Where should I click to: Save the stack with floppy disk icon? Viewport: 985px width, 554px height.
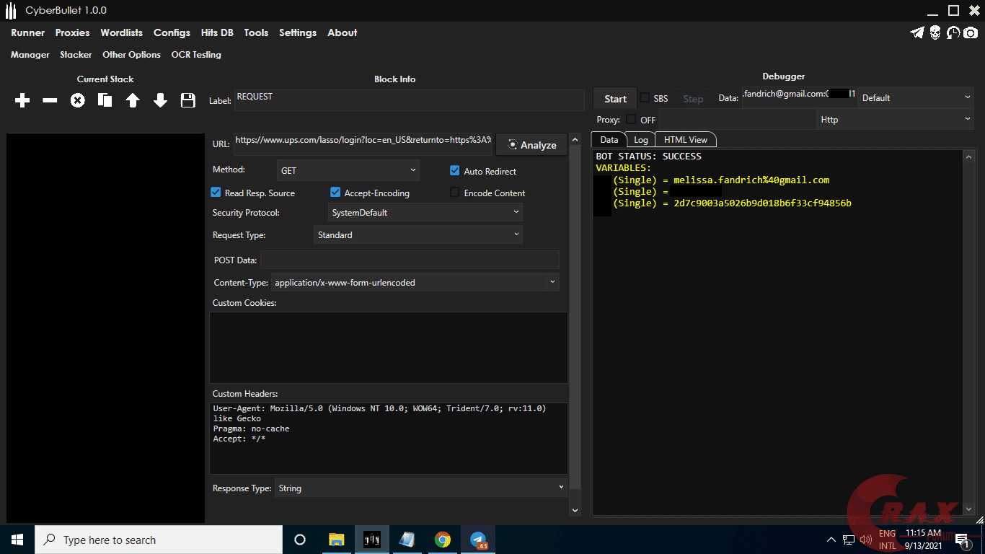(x=187, y=100)
